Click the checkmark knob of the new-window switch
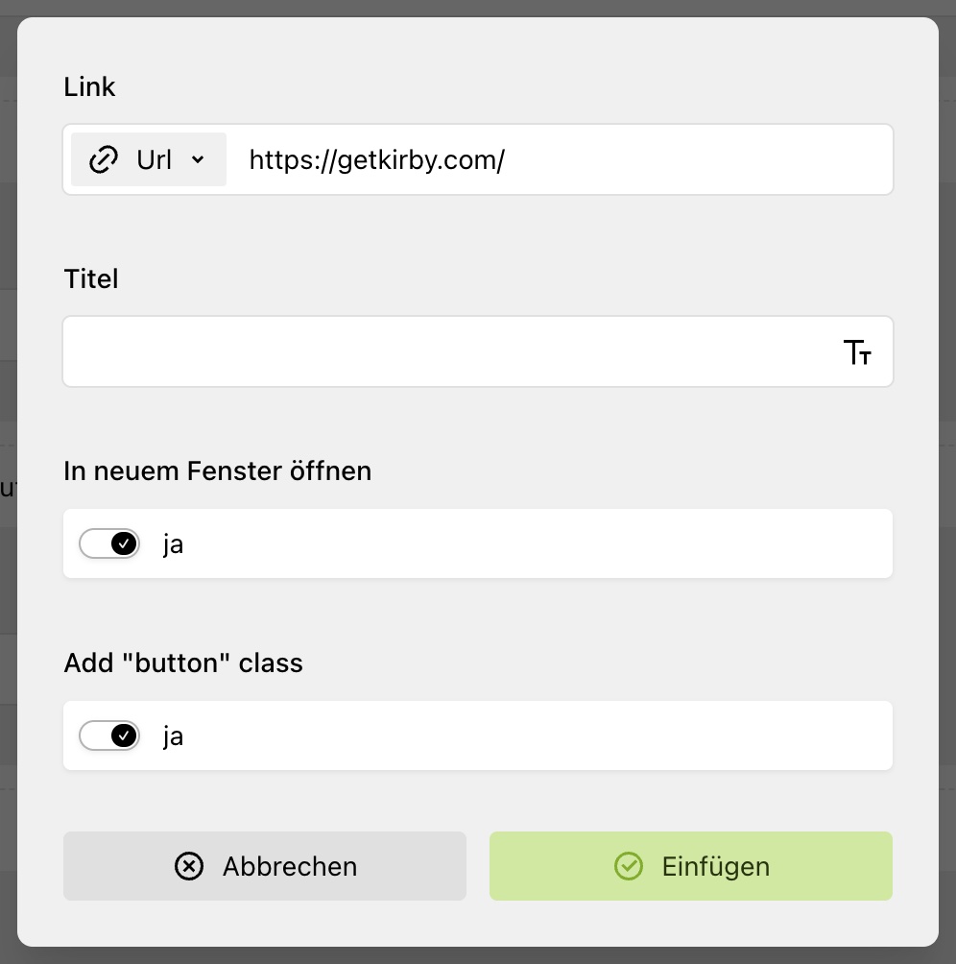Screen dimensions: 956x964 (123, 543)
